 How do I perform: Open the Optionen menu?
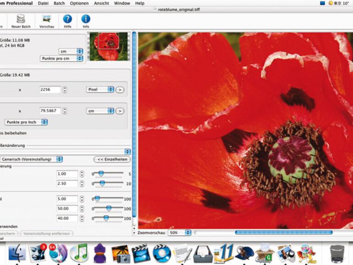pos(79,3)
